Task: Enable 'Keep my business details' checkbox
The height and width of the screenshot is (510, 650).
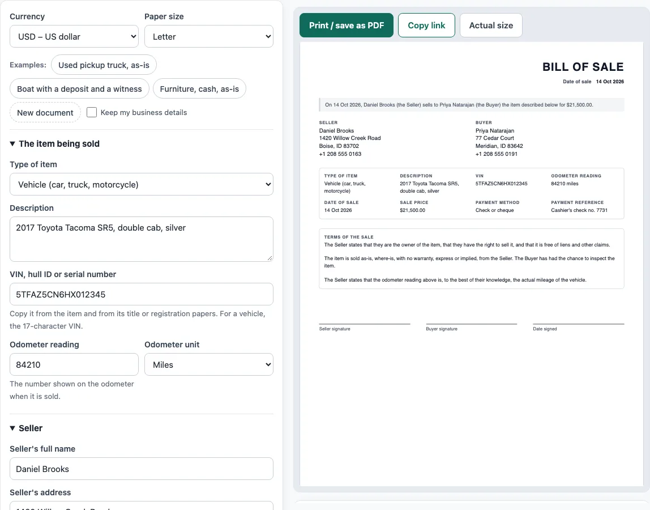Action: point(92,112)
